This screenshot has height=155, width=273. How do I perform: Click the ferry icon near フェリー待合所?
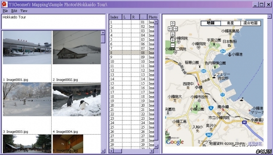[214, 76]
